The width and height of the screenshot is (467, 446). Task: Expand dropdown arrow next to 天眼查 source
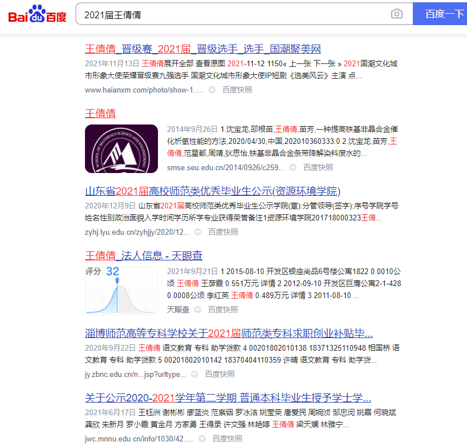pyautogui.click(x=197, y=310)
